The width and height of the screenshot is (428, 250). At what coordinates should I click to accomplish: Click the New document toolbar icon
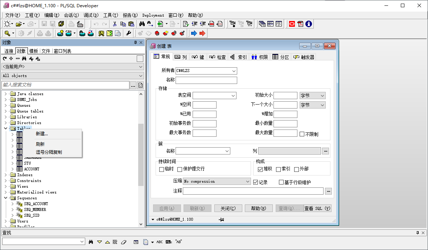(7, 24)
